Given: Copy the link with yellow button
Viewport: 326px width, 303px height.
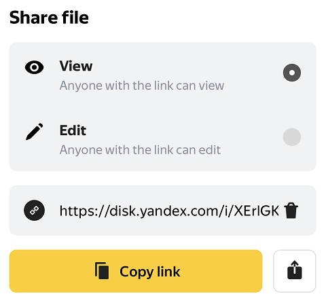Looking at the screenshot, I should pyautogui.click(x=136, y=271).
